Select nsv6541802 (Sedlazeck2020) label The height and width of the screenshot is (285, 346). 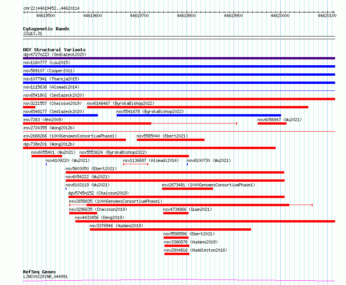pyautogui.click(x=54, y=95)
